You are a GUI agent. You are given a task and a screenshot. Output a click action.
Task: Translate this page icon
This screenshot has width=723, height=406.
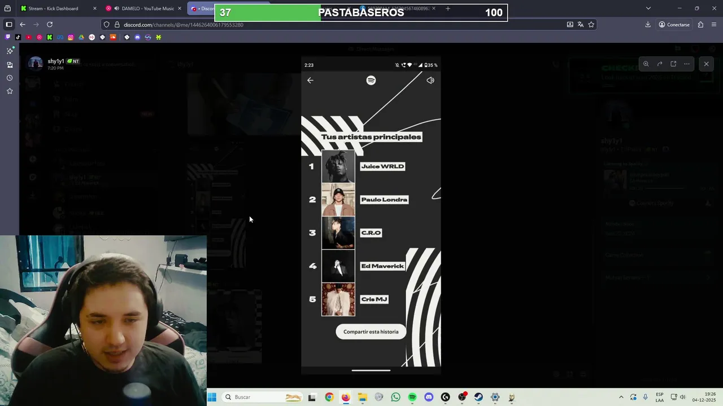(x=581, y=25)
